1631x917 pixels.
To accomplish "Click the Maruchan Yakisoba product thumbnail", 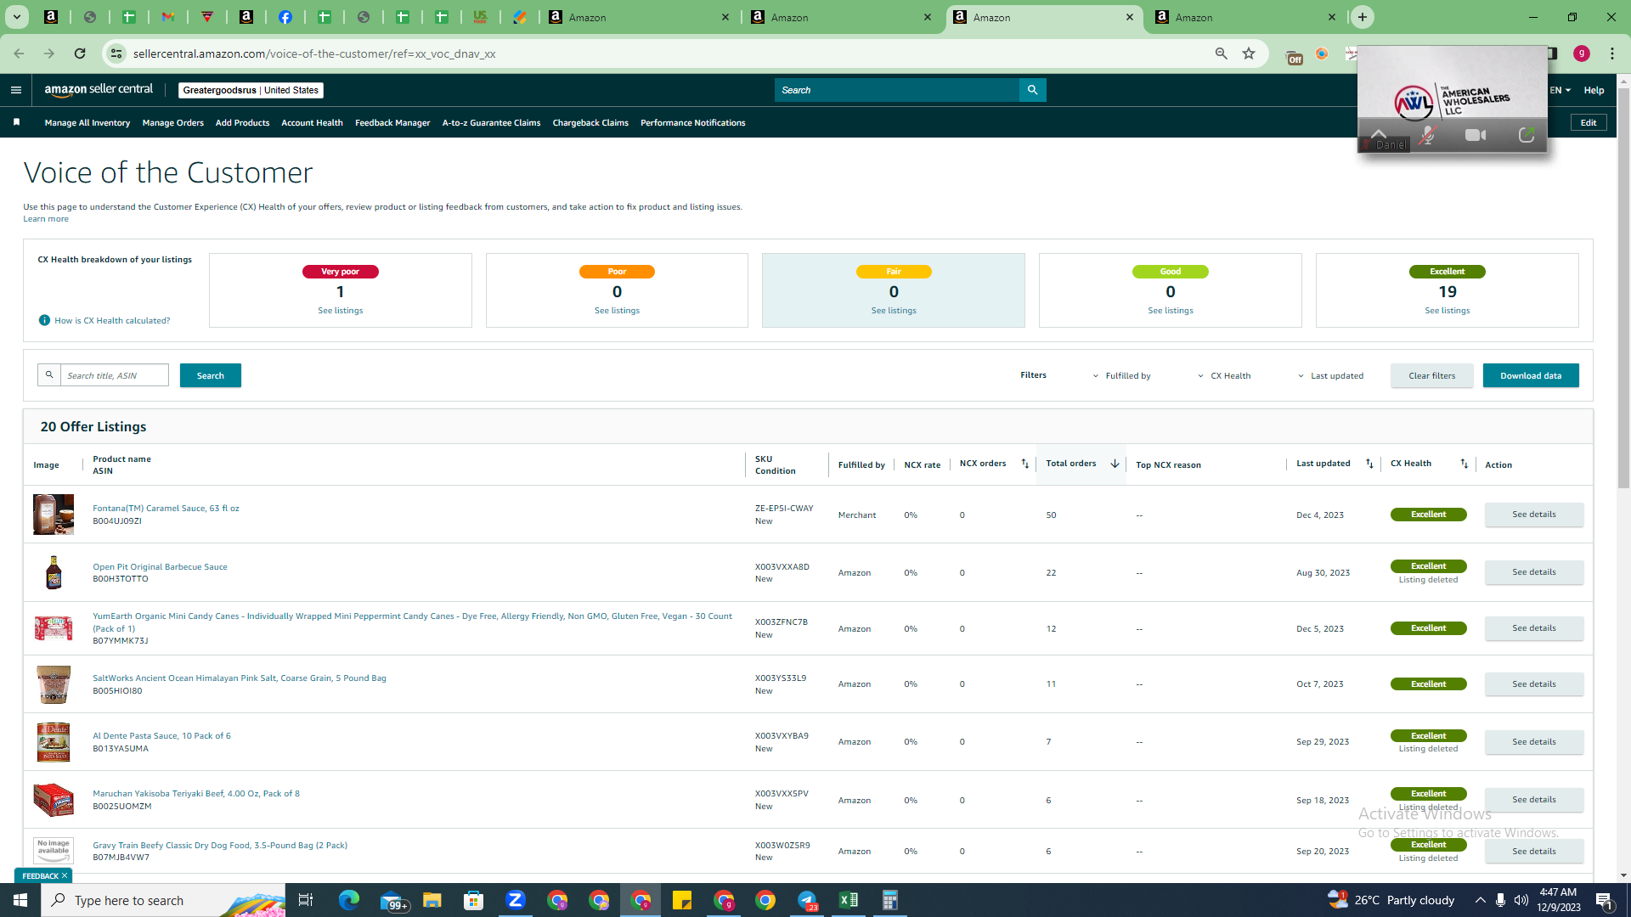I will coord(54,800).
